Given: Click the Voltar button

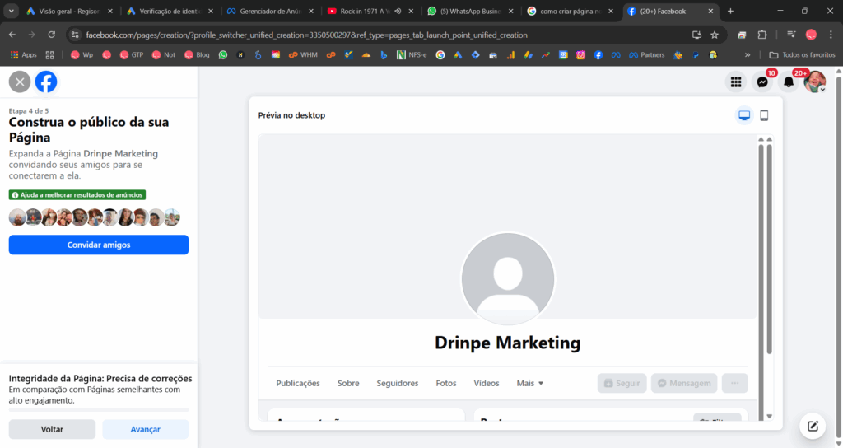Looking at the screenshot, I should (x=52, y=429).
